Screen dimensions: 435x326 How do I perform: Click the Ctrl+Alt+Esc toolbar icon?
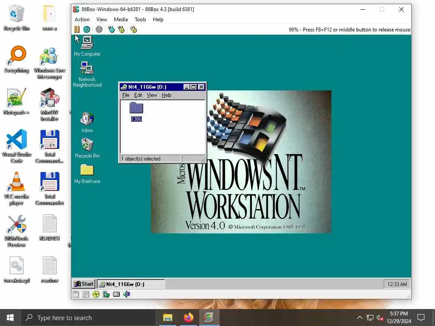pos(121,29)
